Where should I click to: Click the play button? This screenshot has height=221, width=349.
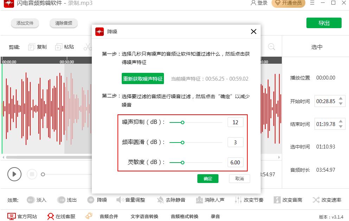(x=14, y=174)
